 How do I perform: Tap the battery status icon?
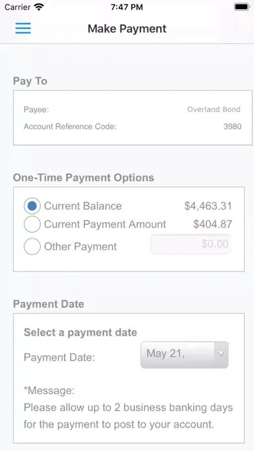242,7
